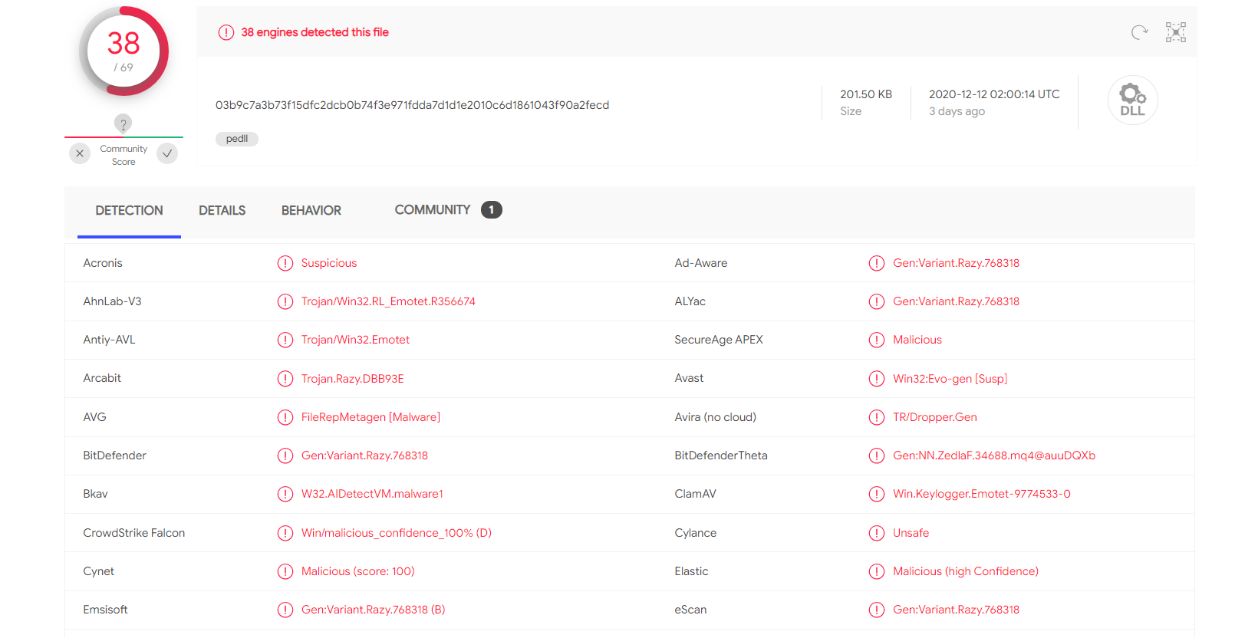Click CrowdStrike Falcon warning icon
Image resolution: width=1235 pixels, height=638 pixels.
285,533
